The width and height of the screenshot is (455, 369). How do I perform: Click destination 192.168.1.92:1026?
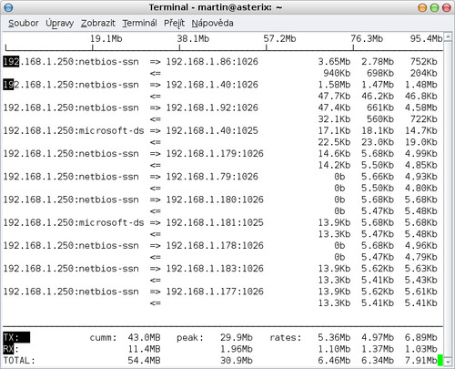(212, 108)
